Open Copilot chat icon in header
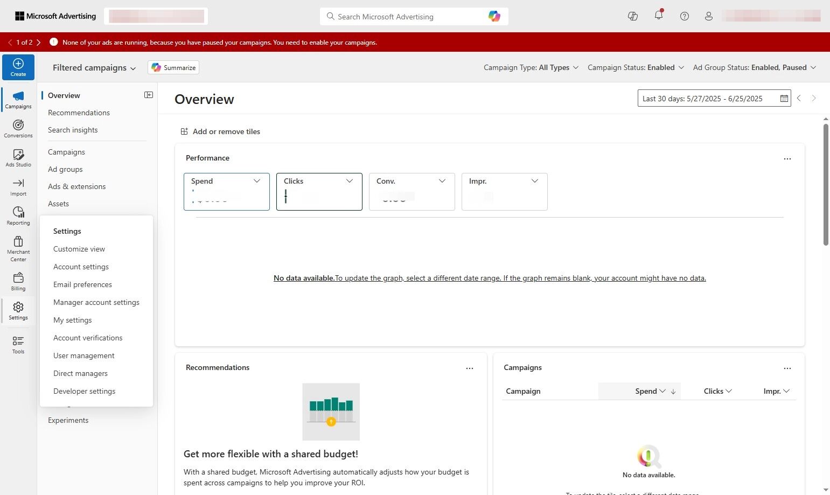 point(633,16)
